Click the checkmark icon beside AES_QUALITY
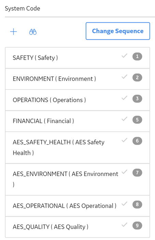This screenshot has width=155, height=240. (x=124, y=225)
